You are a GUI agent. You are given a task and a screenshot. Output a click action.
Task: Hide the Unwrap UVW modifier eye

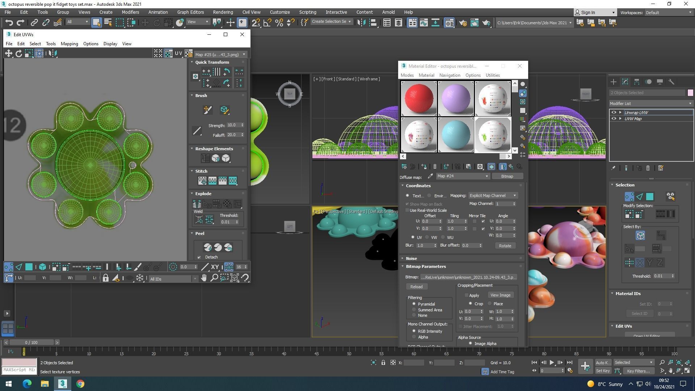614,113
